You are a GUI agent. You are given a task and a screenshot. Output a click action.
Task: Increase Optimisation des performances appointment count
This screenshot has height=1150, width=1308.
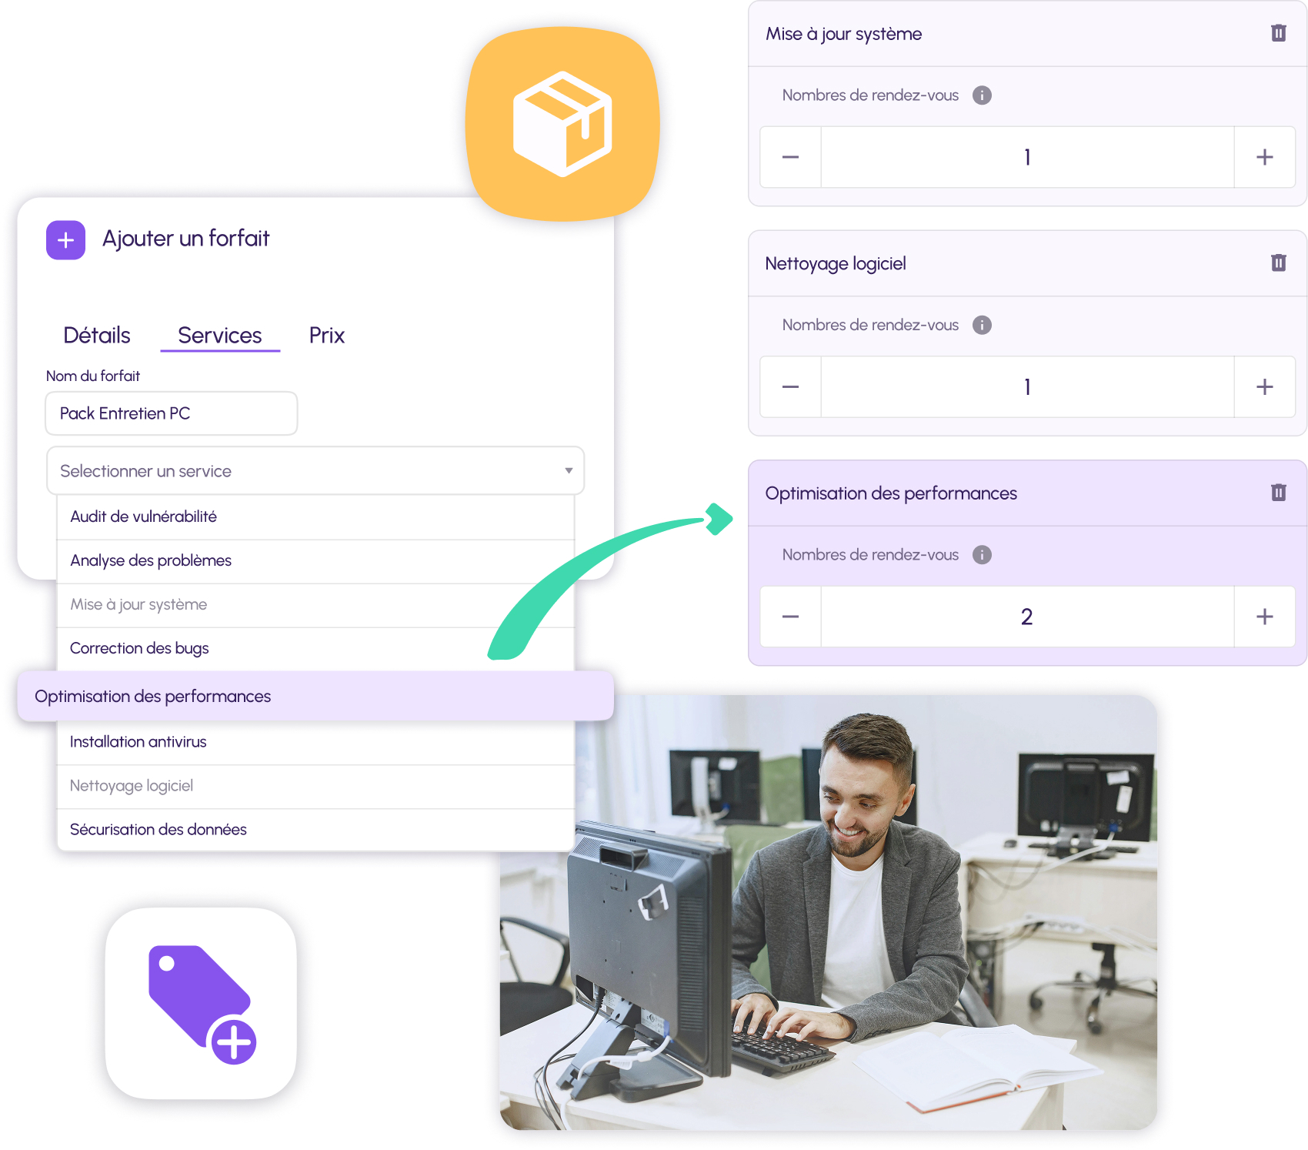[1264, 617]
